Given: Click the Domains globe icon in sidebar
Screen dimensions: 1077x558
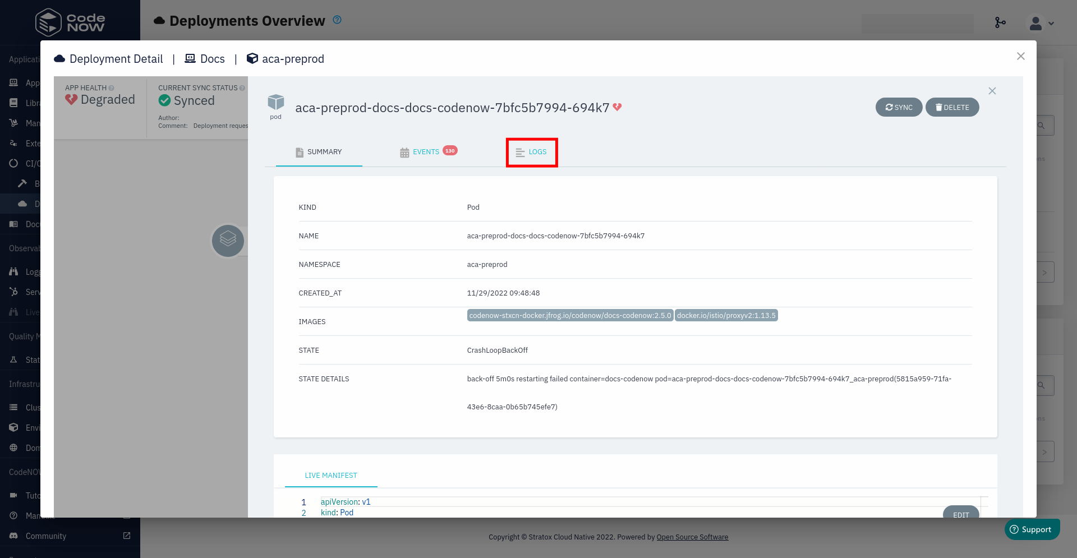Looking at the screenshot, I should (13, 448).
